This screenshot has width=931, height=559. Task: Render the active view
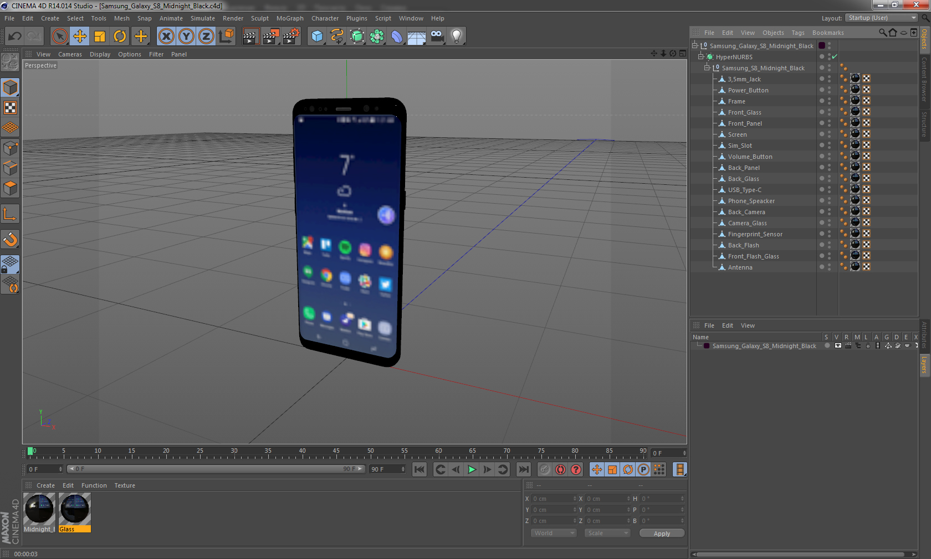pos(250,37)
